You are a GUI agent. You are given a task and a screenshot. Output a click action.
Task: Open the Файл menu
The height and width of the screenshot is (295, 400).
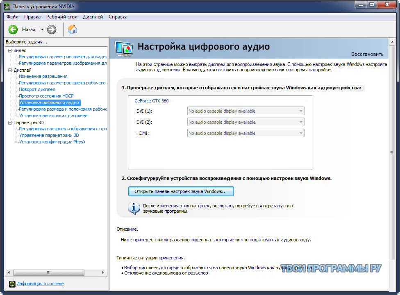(12, 17)
